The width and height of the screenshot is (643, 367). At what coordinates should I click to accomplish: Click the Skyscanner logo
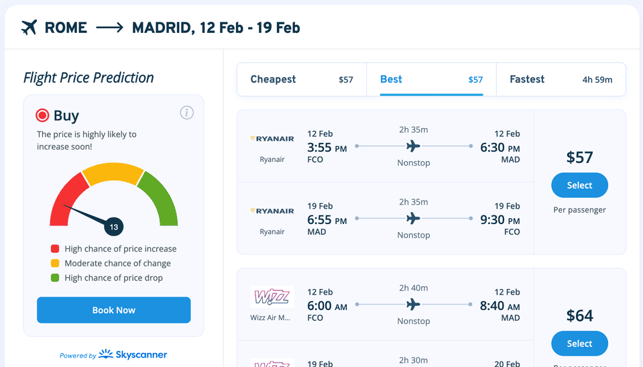pyautogui.click(x=133, y=354)
